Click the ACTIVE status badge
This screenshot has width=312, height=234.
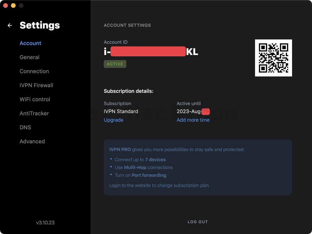tap(115, 64)
